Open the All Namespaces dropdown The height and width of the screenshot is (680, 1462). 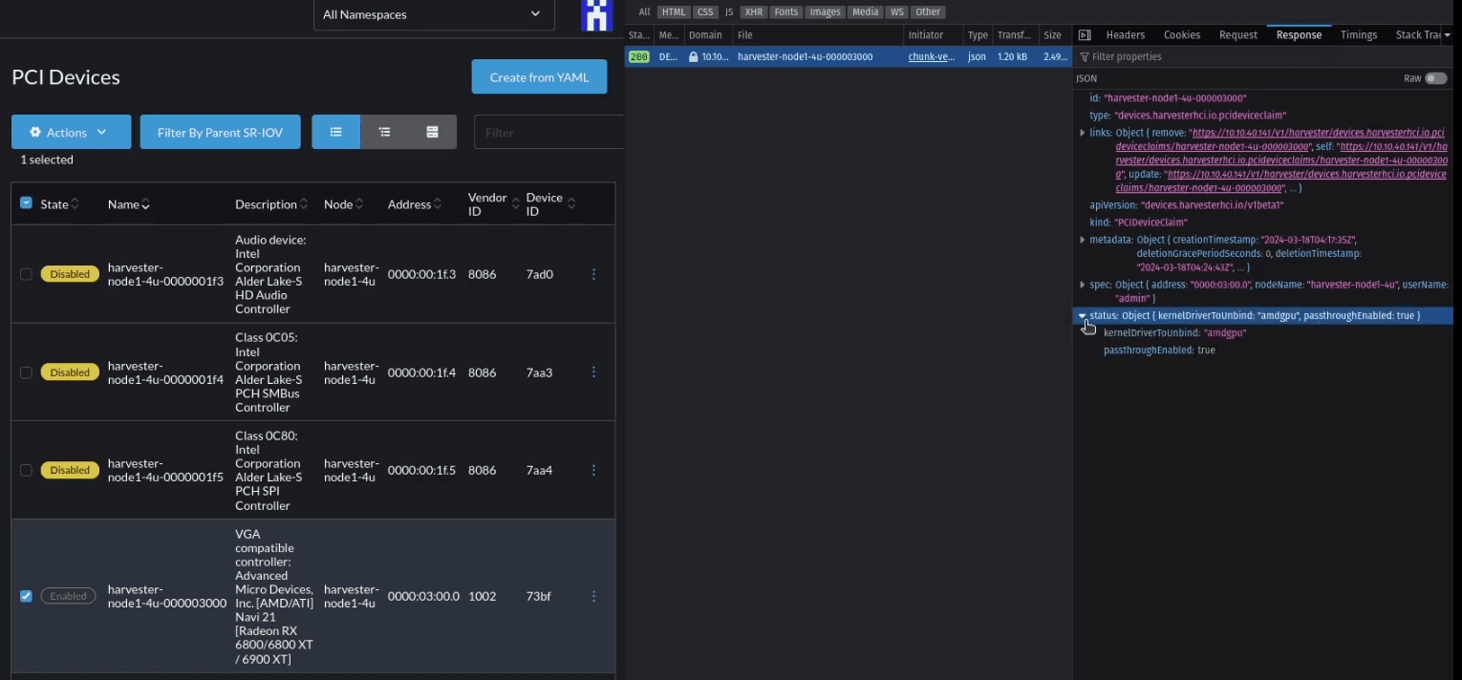433,15
